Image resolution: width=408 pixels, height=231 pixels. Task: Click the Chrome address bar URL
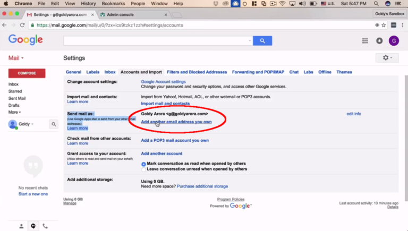point(109,25)
